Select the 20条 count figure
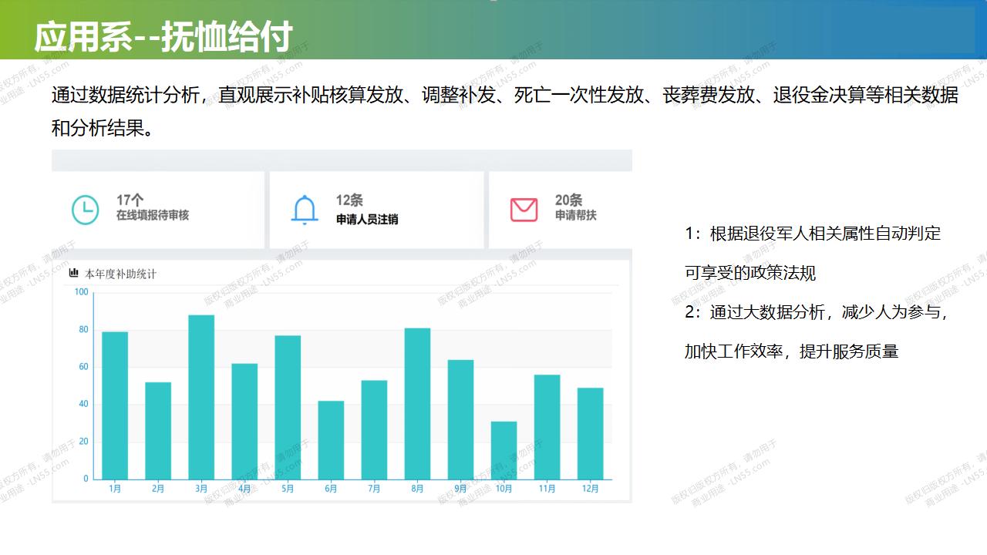Screen dimensions: 987x555 [x=568, y=200]
